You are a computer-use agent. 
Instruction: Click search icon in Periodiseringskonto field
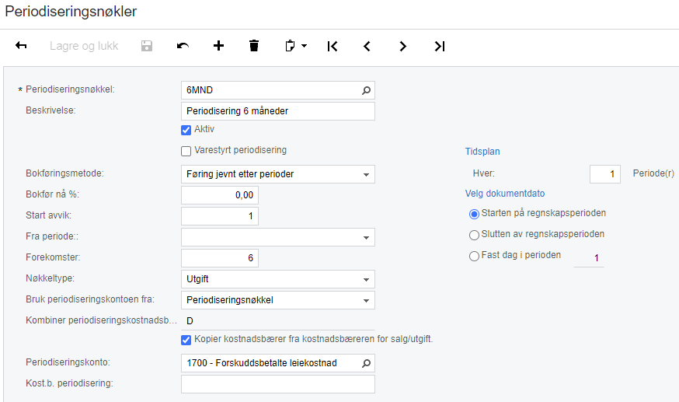click(x=367, y=363)
